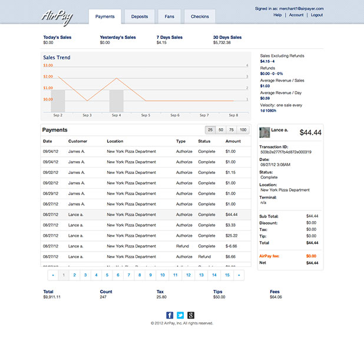Click the Fees $64.06 value

click(x=276, y=297)
